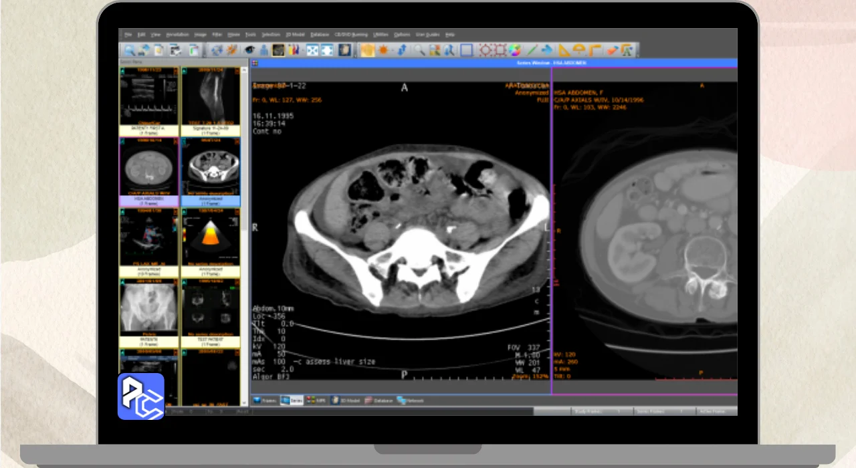Open the Annotation menu

click(178, 34)
